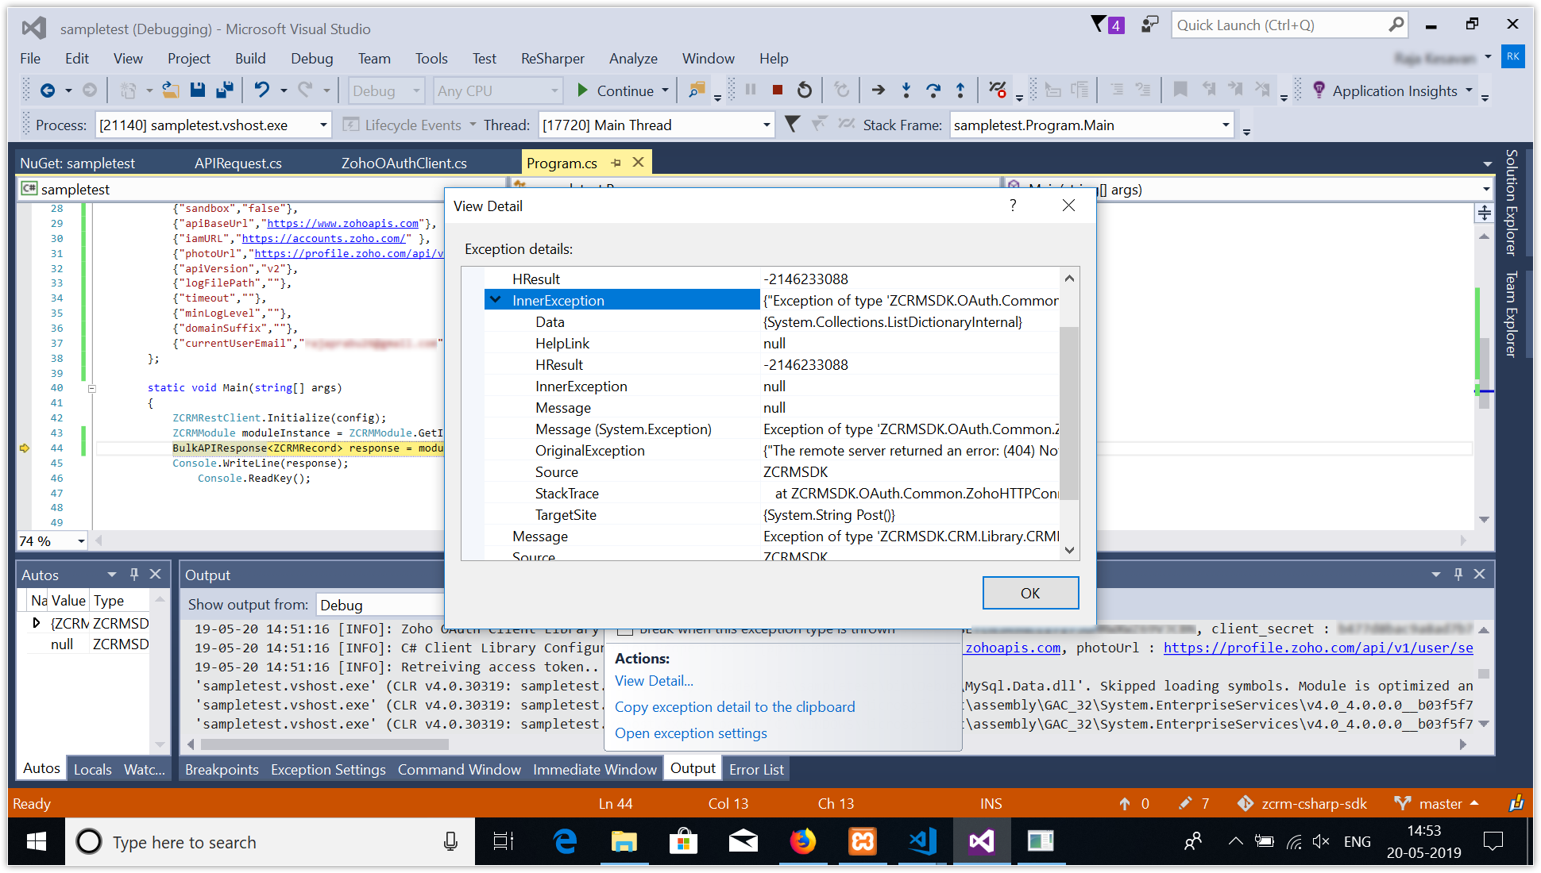Viewport: 1541px width, 873px height.
Task: Click the Quick Launch magnifier icon
Action: 1396,25
